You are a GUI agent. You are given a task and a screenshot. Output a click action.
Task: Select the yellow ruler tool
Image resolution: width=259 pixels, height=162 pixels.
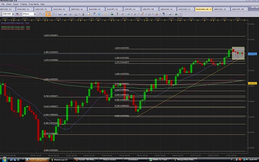tap(106, 14)
